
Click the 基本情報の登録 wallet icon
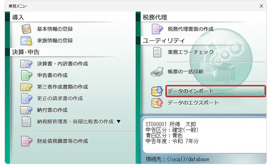coord(26,29)
